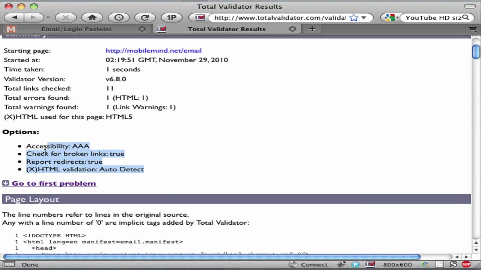
Task: Open the address bar history dropdown arrow
Action: tap(364, 18)
